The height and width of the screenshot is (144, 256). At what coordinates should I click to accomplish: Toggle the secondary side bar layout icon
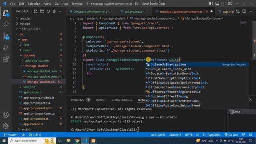point(224,4)
